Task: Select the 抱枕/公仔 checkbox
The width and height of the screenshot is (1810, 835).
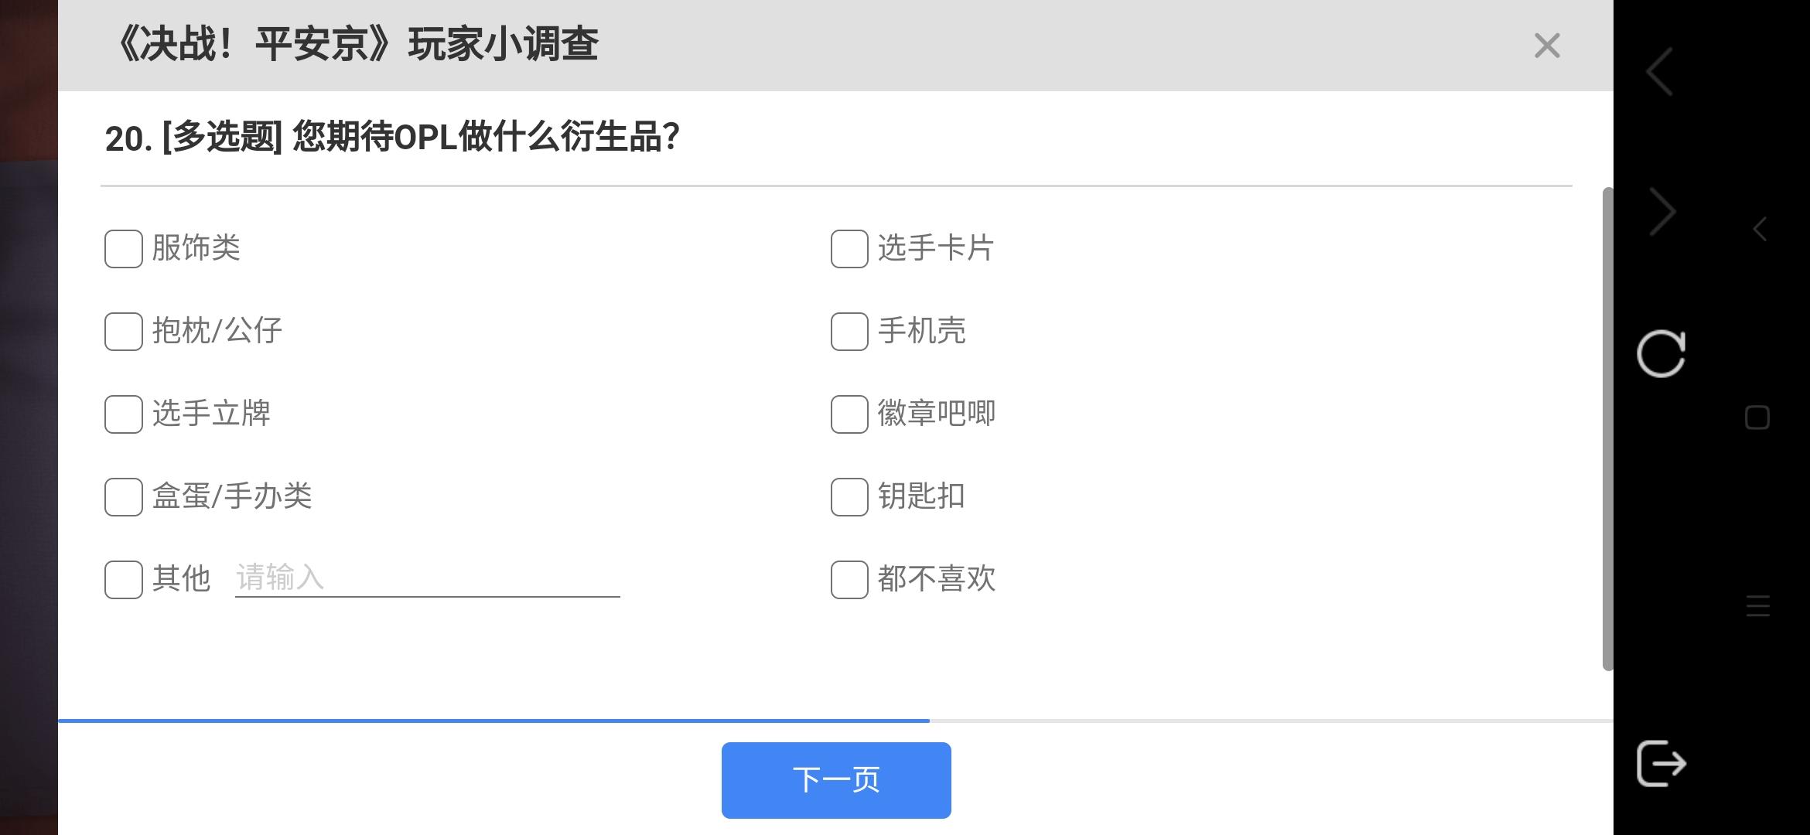Action: (124, 332)
